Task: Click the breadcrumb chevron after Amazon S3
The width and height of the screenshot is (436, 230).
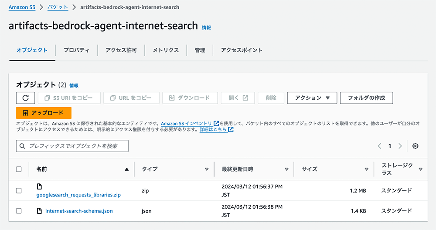Action: point(41,7)
